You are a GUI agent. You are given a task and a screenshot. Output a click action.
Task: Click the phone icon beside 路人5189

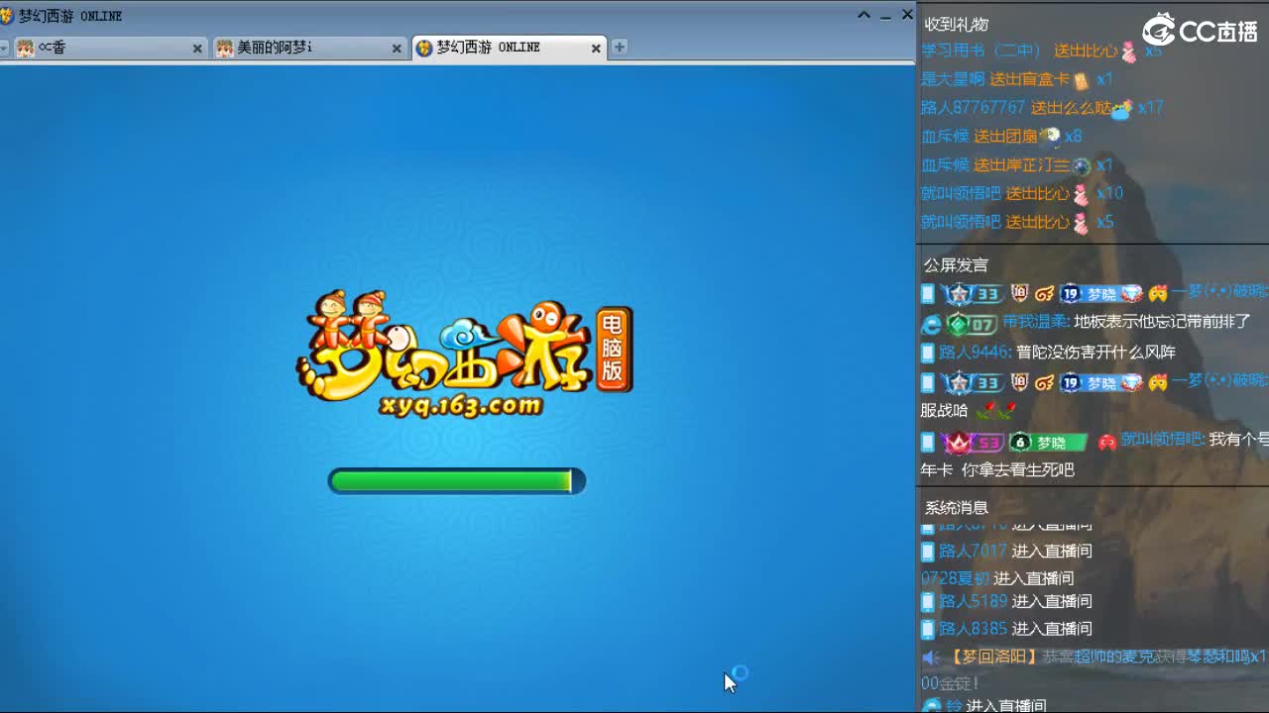928,601
